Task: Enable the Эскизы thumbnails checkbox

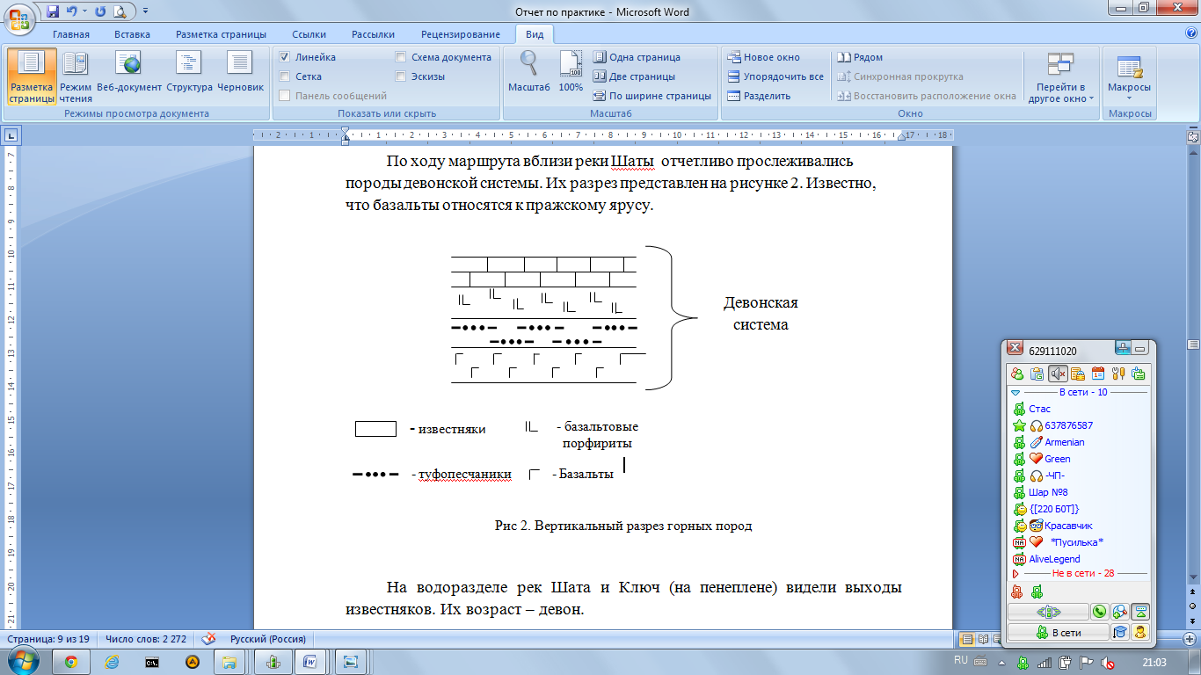Action: pos(401,76)
